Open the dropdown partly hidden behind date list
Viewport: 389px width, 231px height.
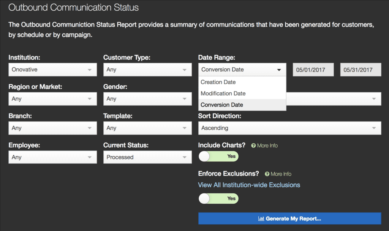click(x=334, y=99)
